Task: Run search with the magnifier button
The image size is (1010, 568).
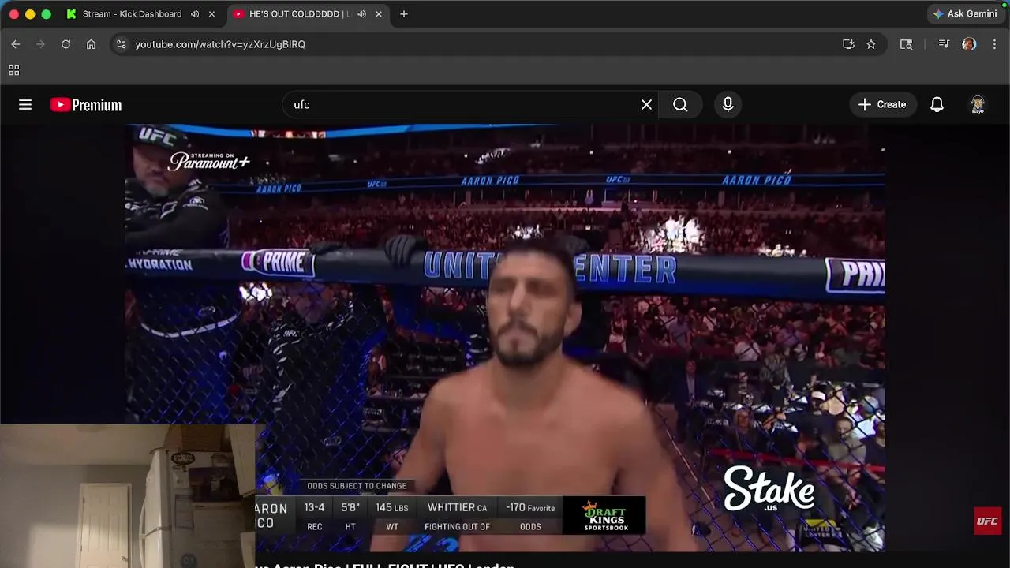Action: click(680, 104)
